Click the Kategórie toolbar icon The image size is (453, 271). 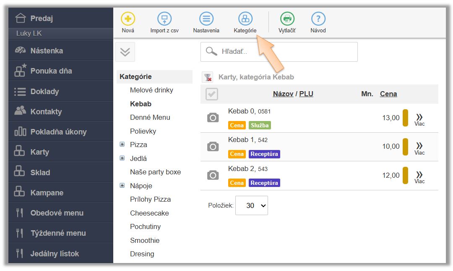[x=245, y=19]
